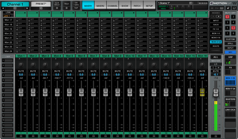Cue Mon 9 with its headphone icon
This screenshot has width=238, height=139.
click(118, 136)
